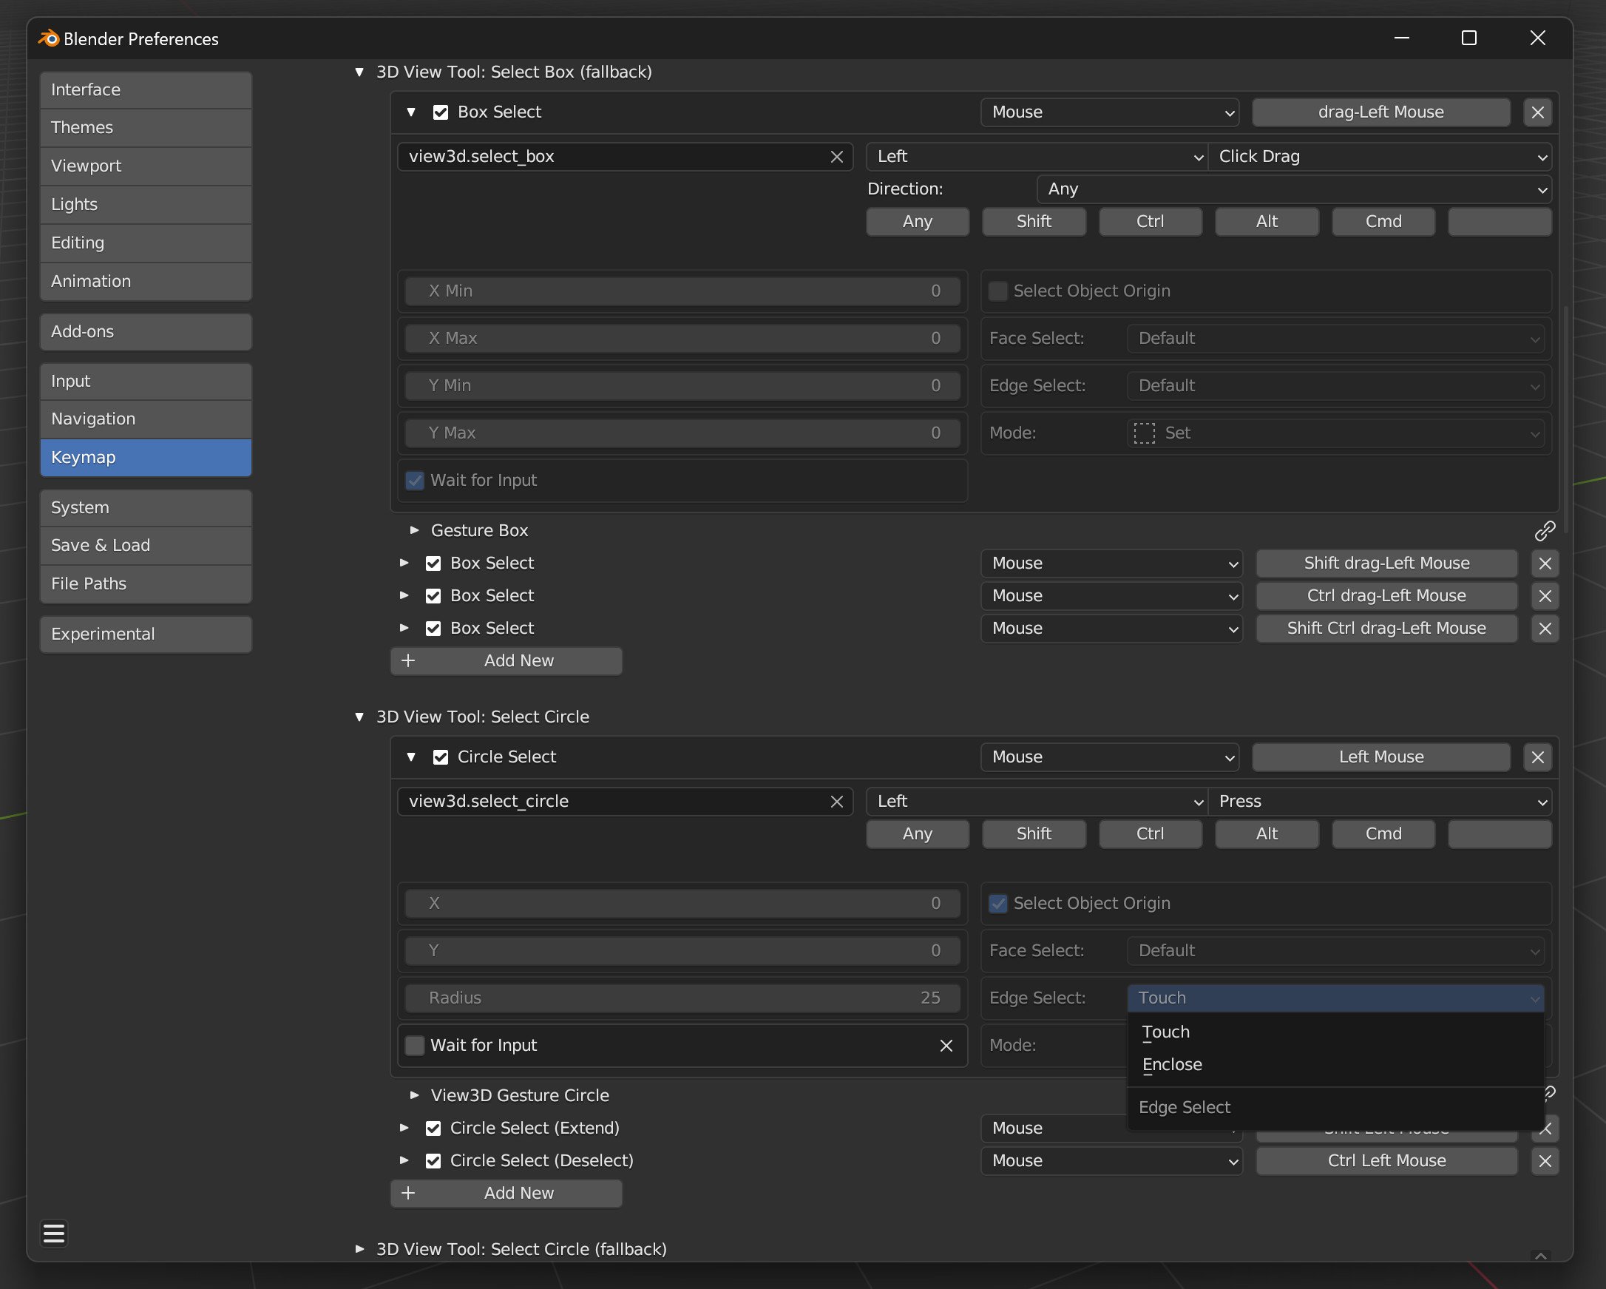Delete the Ctrl Left Mouse Circle Select entry
1606x1289 pixels.
(1544, 1161)
